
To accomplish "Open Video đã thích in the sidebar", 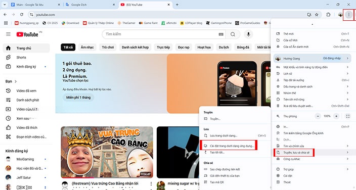I will (26, 127).
